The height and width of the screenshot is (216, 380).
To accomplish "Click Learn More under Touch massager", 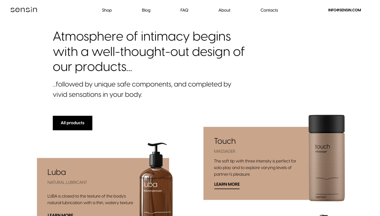I will point(227,185).
